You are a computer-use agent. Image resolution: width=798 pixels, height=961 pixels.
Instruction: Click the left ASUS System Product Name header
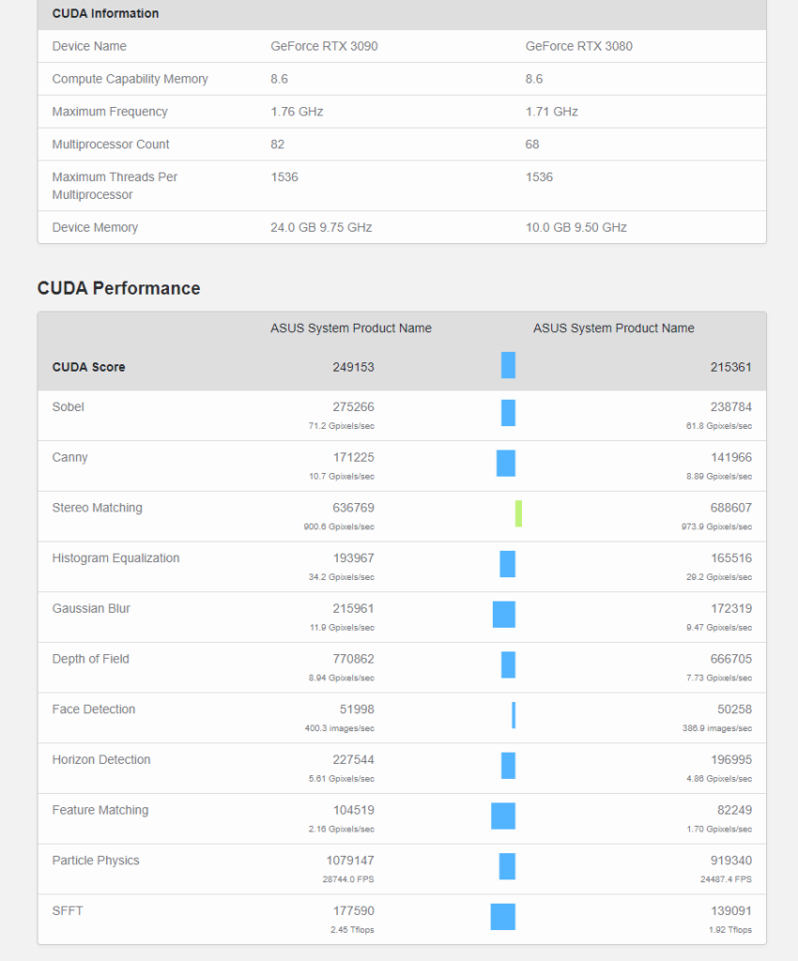[x=351, y=328]
